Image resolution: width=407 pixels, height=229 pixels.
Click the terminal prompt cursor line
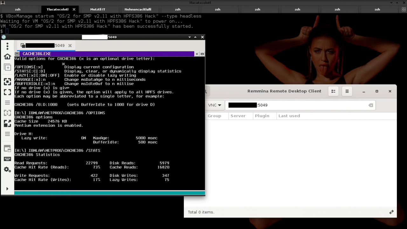[x=4, y=31]
